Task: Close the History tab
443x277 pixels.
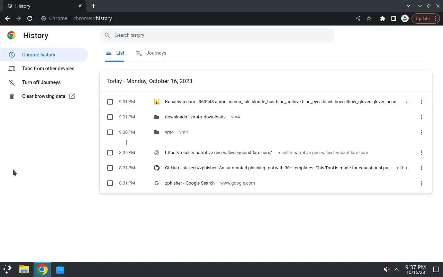Action: coord(80,6)
